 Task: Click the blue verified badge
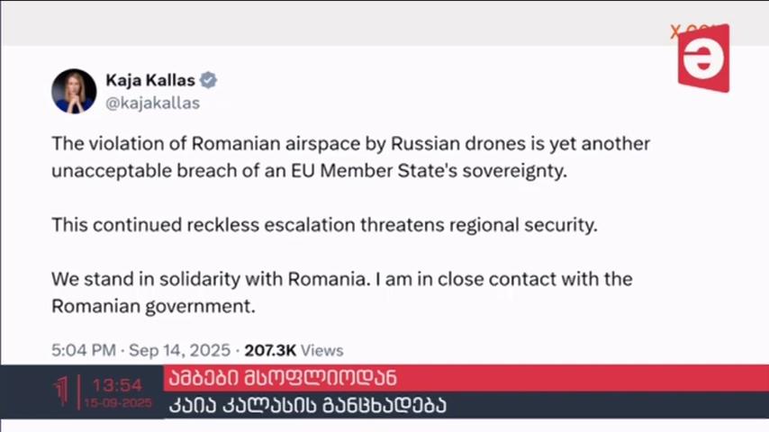point(208,80)
